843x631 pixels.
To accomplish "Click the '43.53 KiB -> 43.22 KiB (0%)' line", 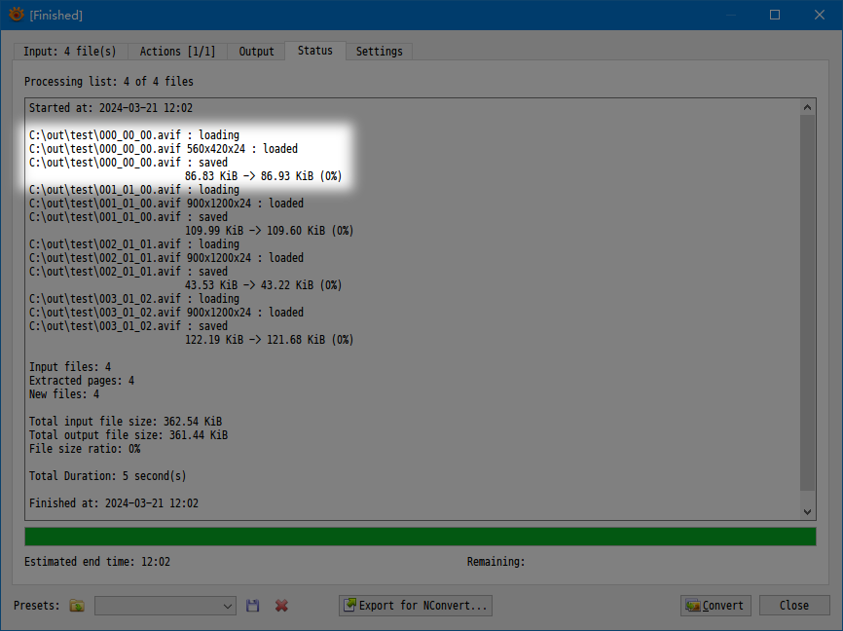I will pos(264,285).
